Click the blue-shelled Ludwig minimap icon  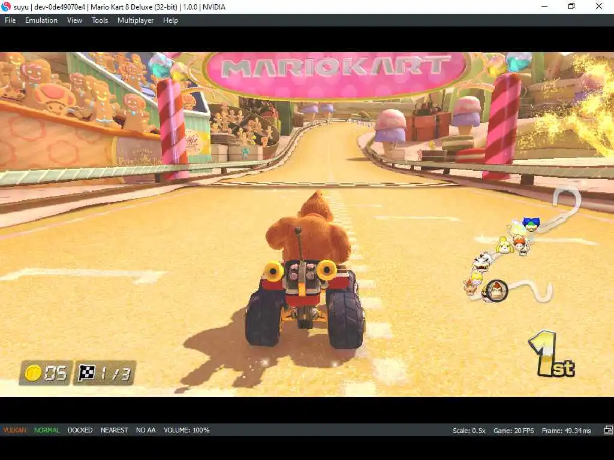[531, 225]
